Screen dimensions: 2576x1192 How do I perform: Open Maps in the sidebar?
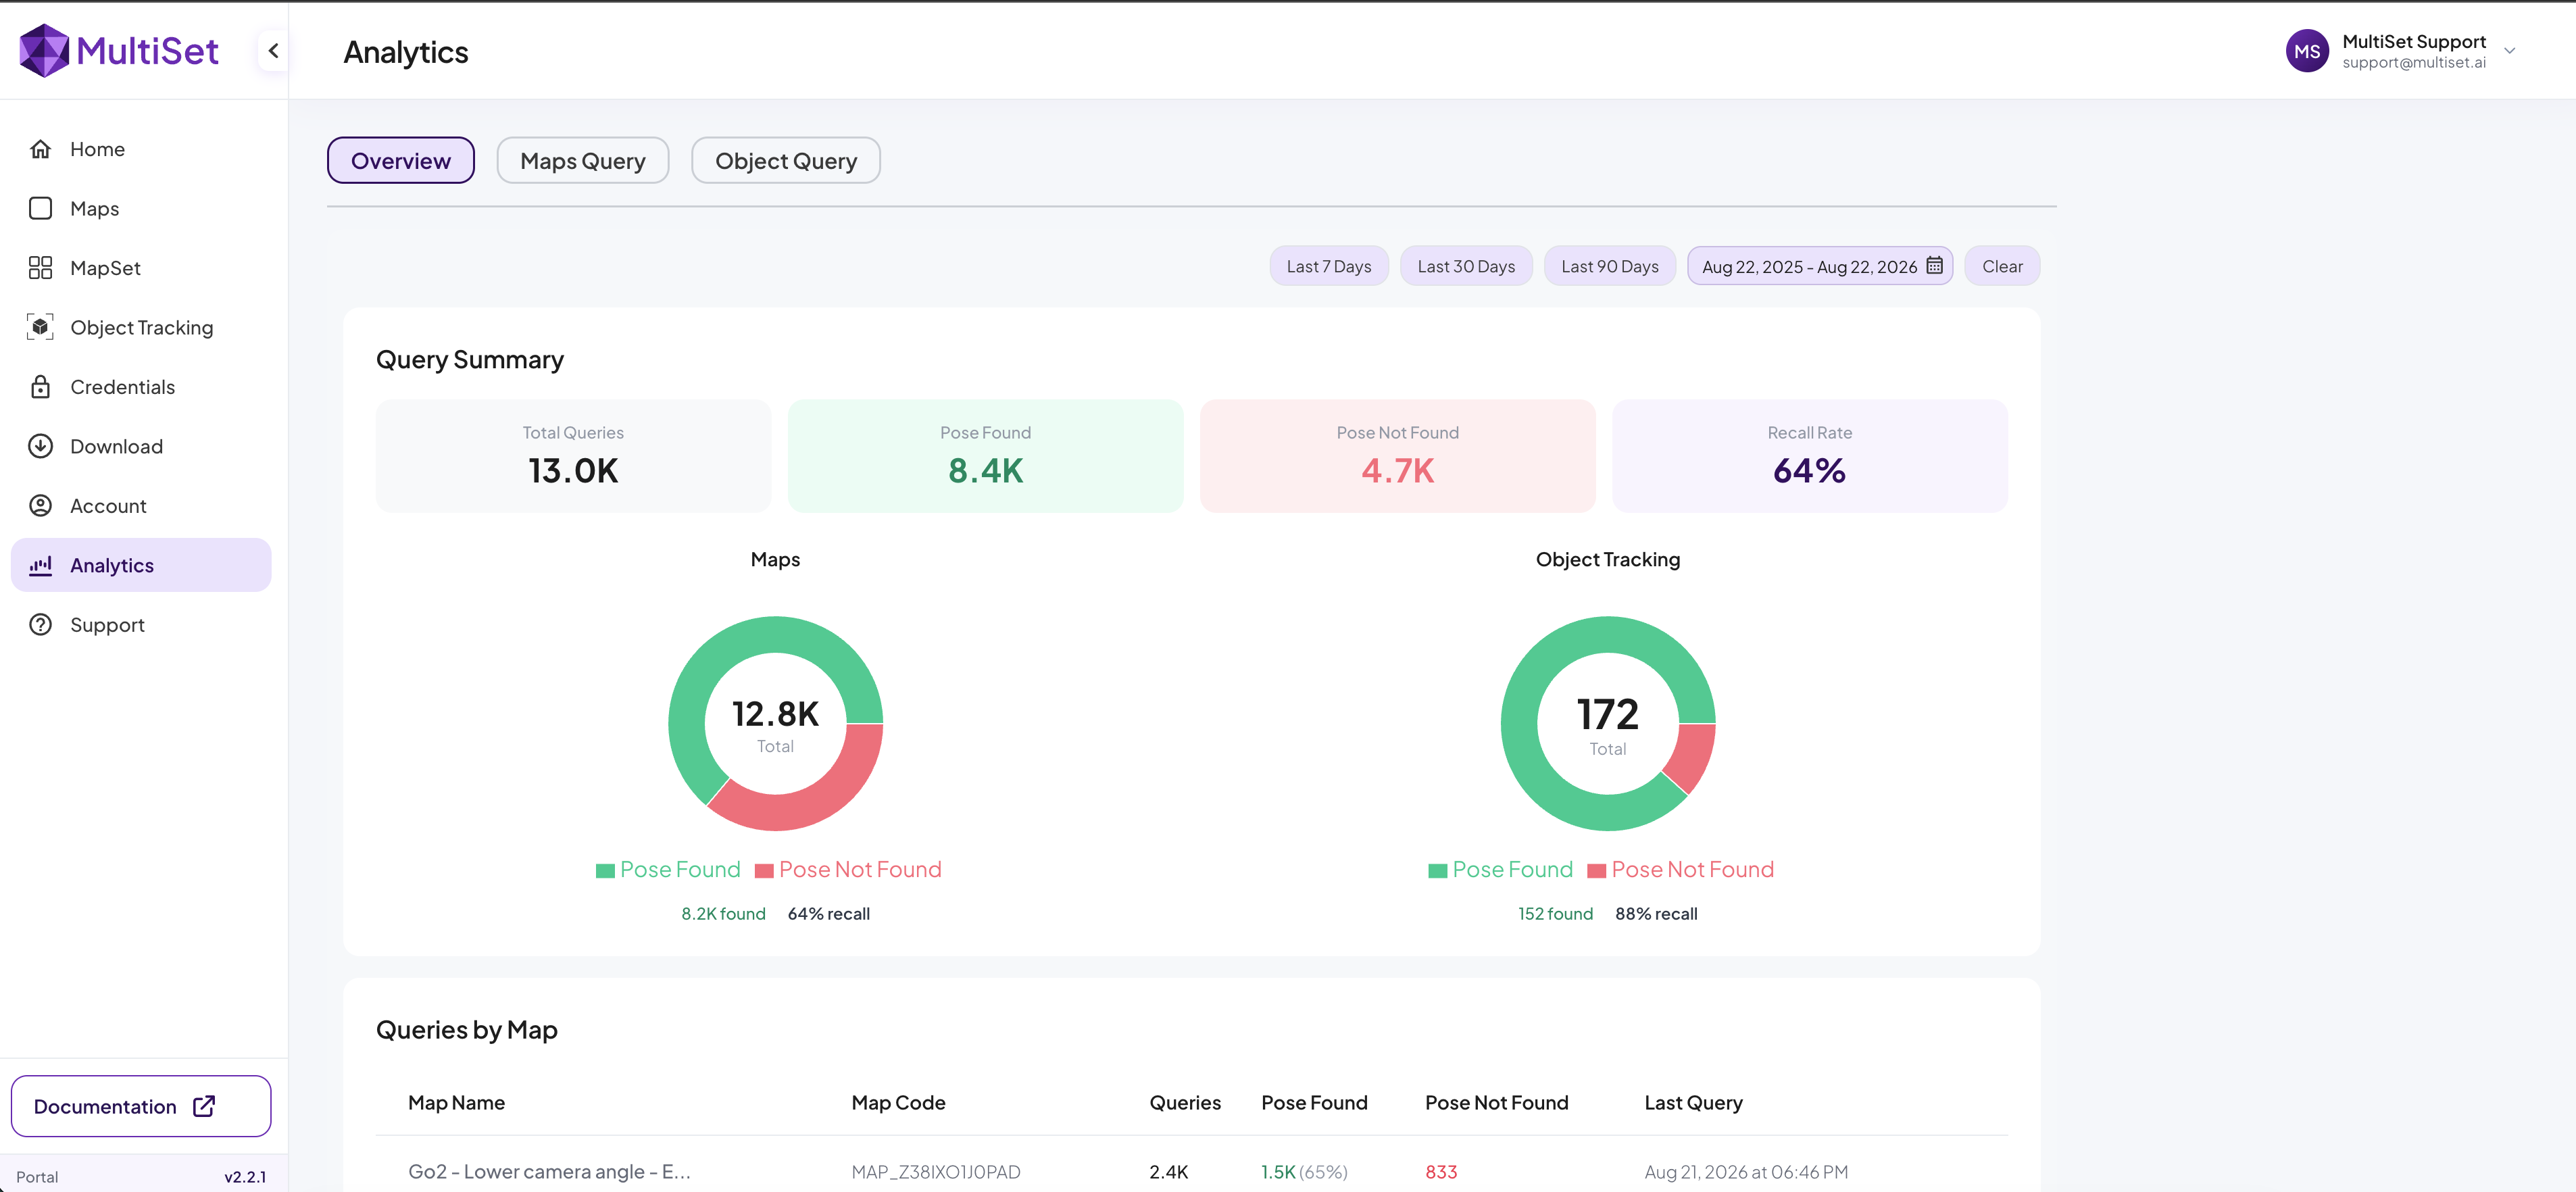141,208
